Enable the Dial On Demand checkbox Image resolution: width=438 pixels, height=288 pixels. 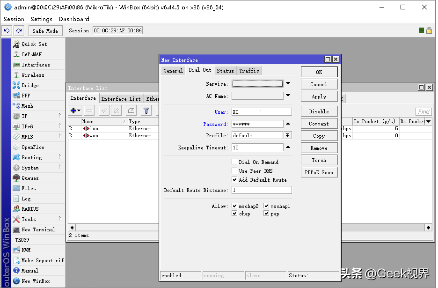[234, 162]
